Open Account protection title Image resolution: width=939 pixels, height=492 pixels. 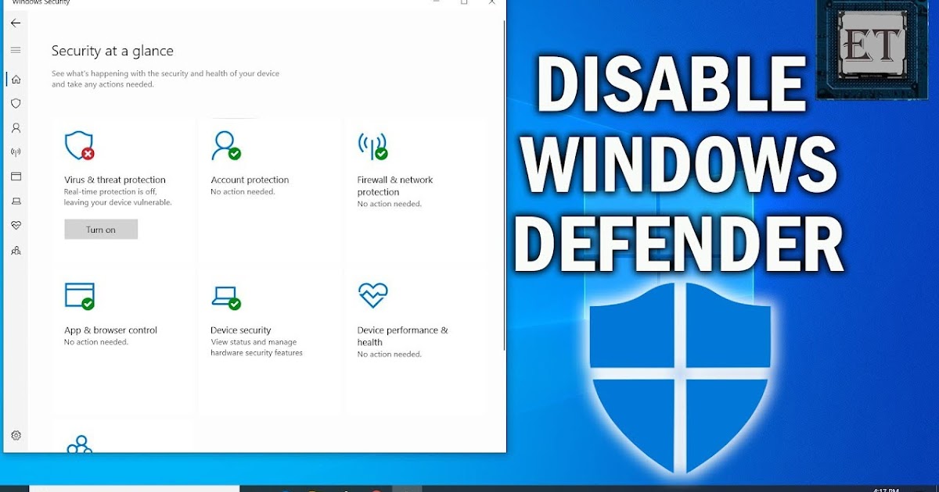tap(250, 180)
